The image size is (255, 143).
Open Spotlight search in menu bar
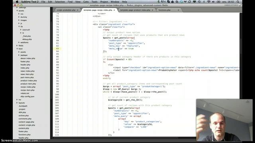tap(238, 2)
